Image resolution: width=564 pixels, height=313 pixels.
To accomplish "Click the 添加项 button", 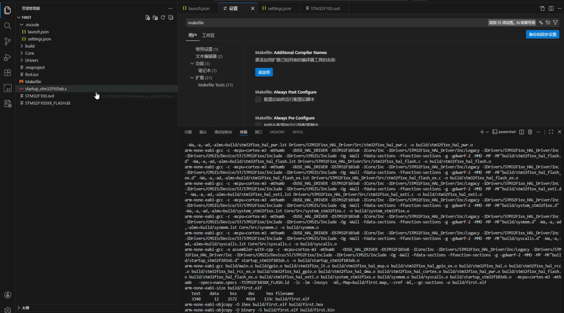I will click(264, 72).
